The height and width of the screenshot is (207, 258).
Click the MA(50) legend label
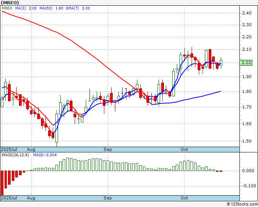46,8
